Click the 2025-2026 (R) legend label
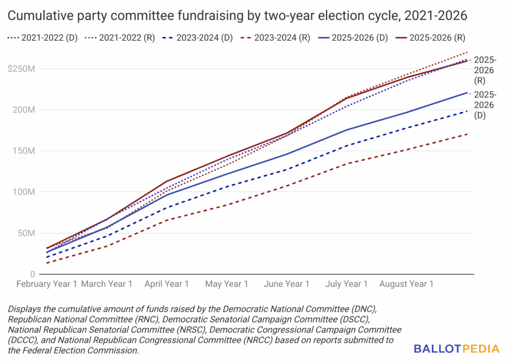This screenshot has width=509, height=363. point(436,38)
